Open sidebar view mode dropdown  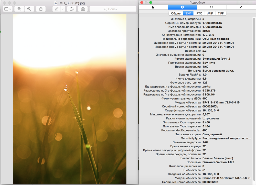8,9
